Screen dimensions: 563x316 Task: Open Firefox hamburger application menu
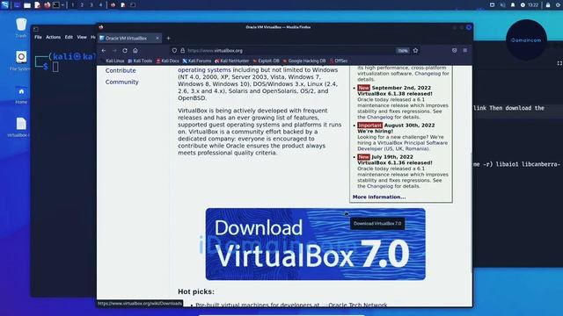tap(465, 51)
